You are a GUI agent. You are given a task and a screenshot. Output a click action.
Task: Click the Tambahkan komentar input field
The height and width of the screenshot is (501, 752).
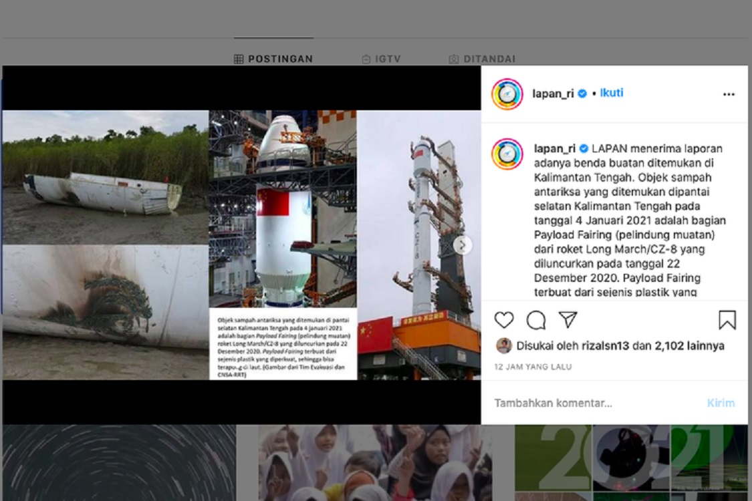click(588, 403)
